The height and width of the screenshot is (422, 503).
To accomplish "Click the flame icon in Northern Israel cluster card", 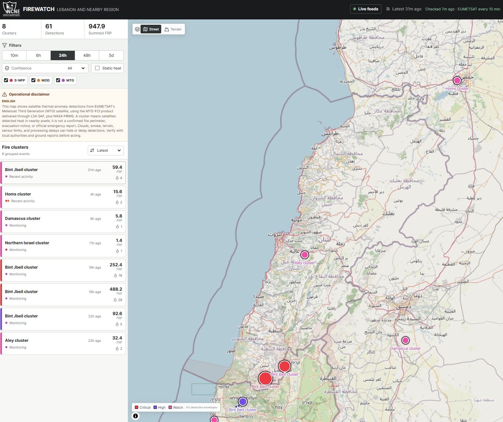I will [117, 251].
